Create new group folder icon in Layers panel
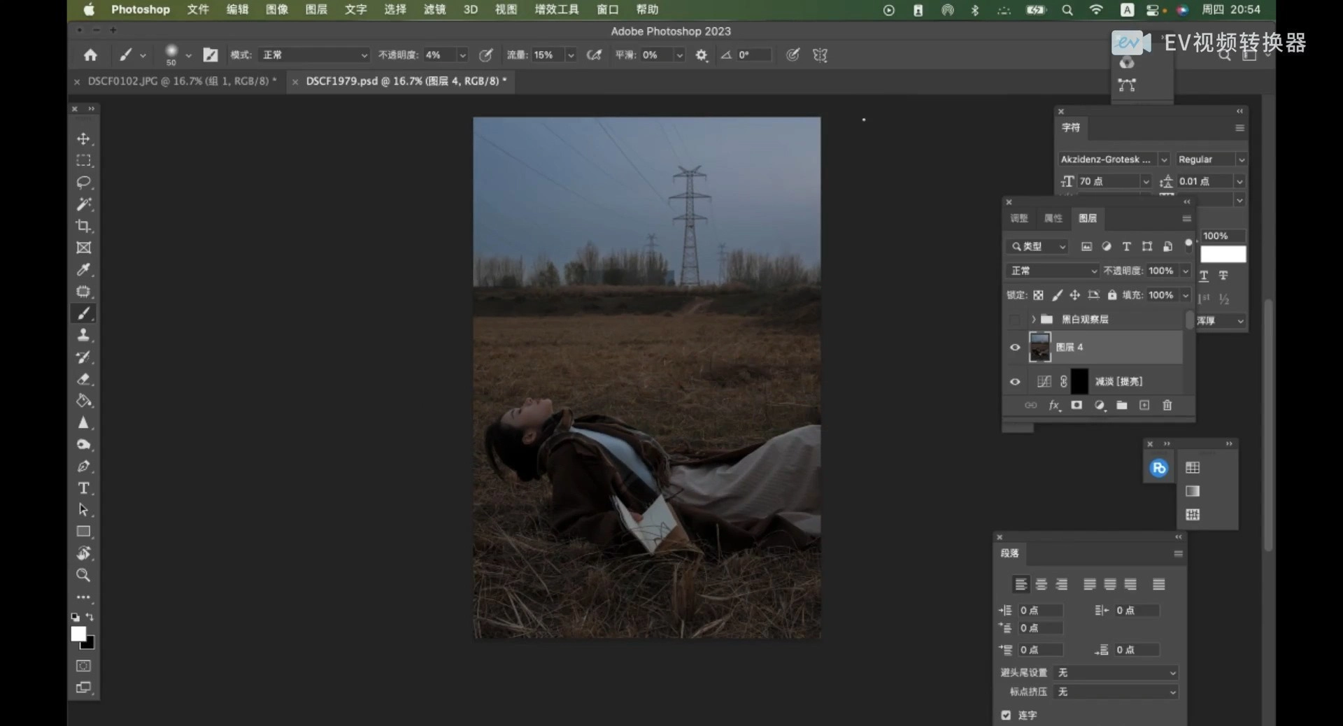 [x=1121, y=405]
